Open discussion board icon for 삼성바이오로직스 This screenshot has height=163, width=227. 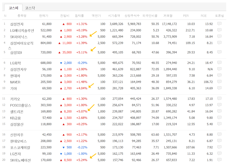(219, 43)
